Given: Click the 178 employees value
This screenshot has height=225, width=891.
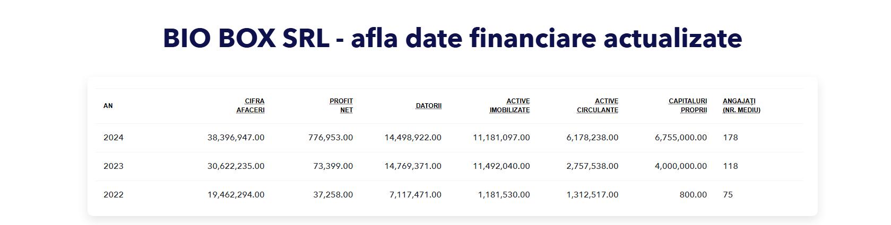Looking at the screenshot, I should (x=730, y=138).
